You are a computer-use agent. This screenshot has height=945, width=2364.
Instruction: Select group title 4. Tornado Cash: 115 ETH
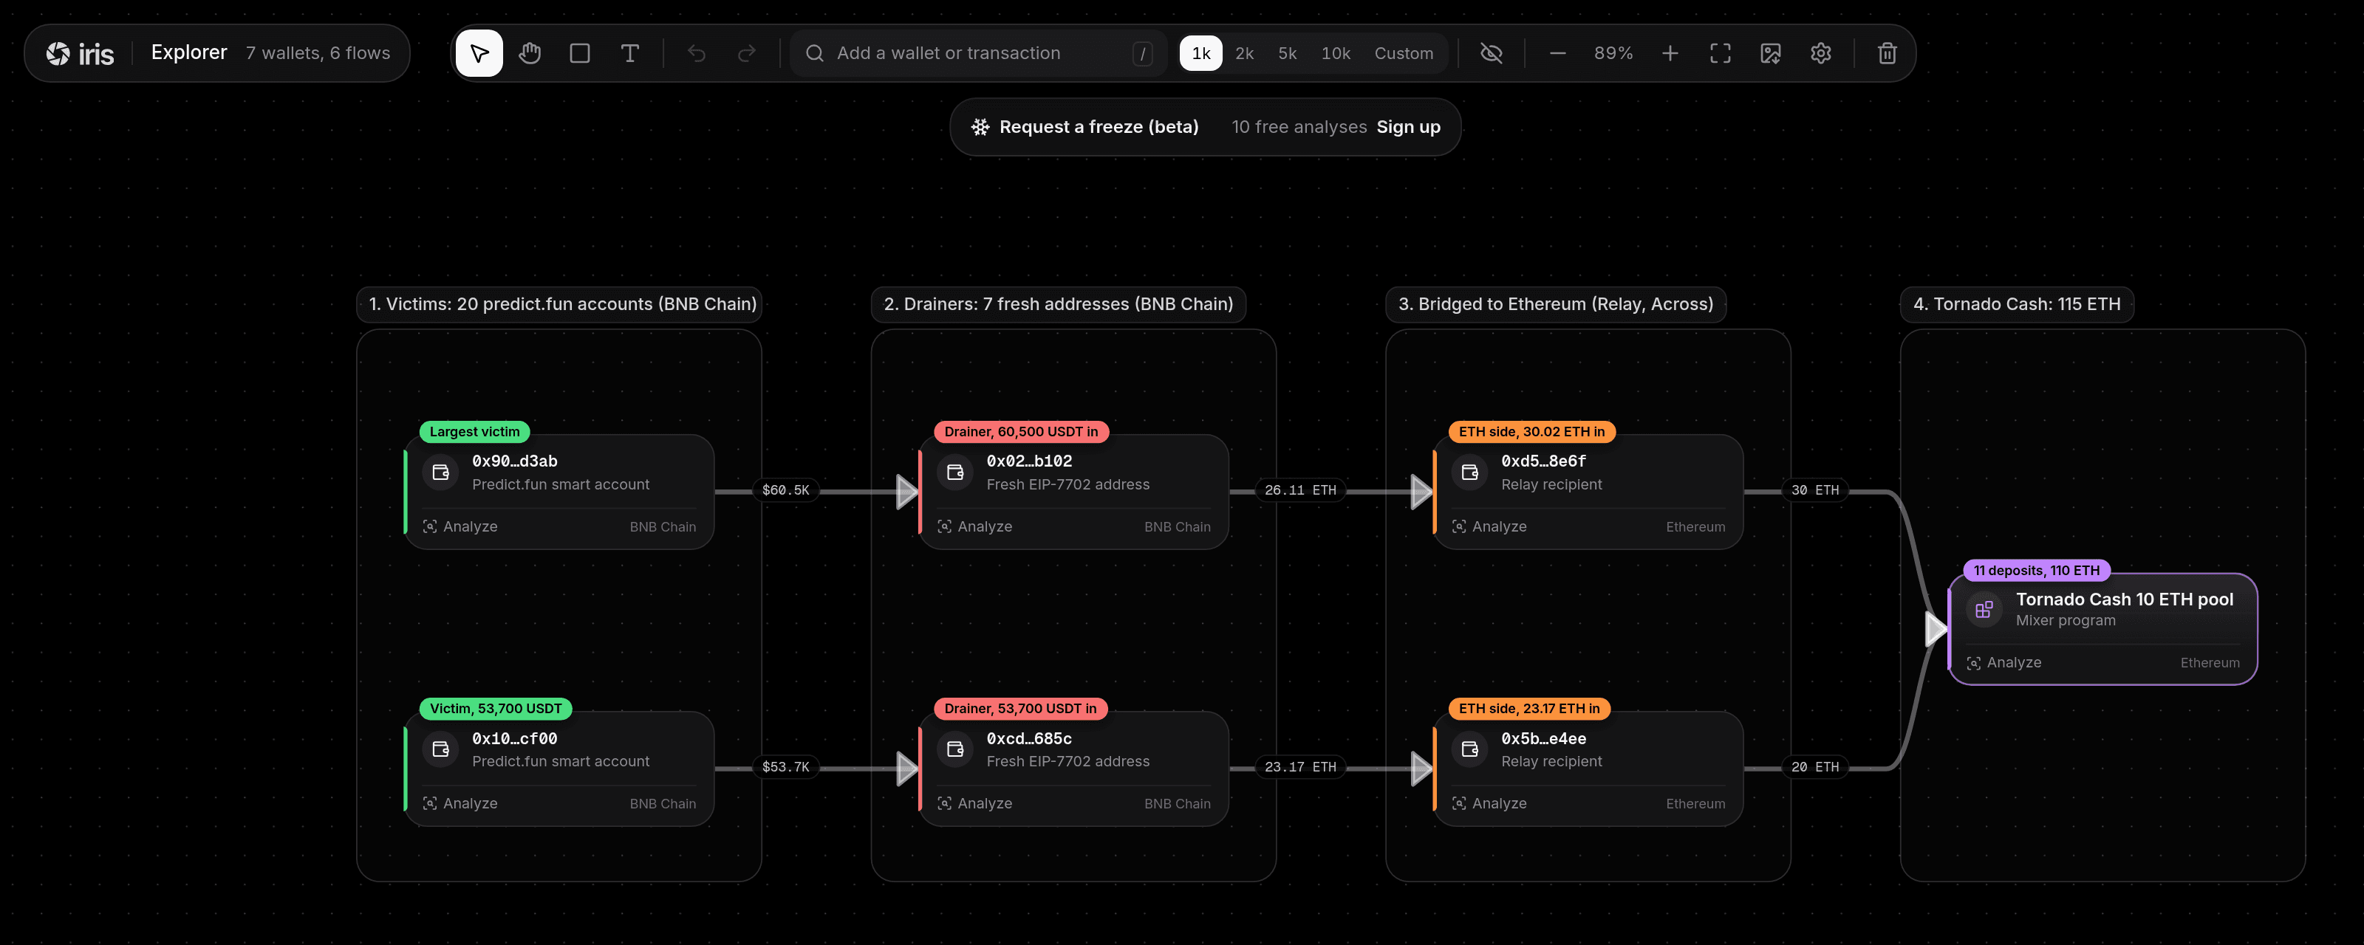2016,303
